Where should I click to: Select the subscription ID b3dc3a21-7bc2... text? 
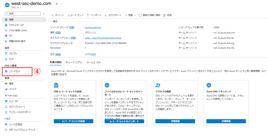(x=106, y=43)
